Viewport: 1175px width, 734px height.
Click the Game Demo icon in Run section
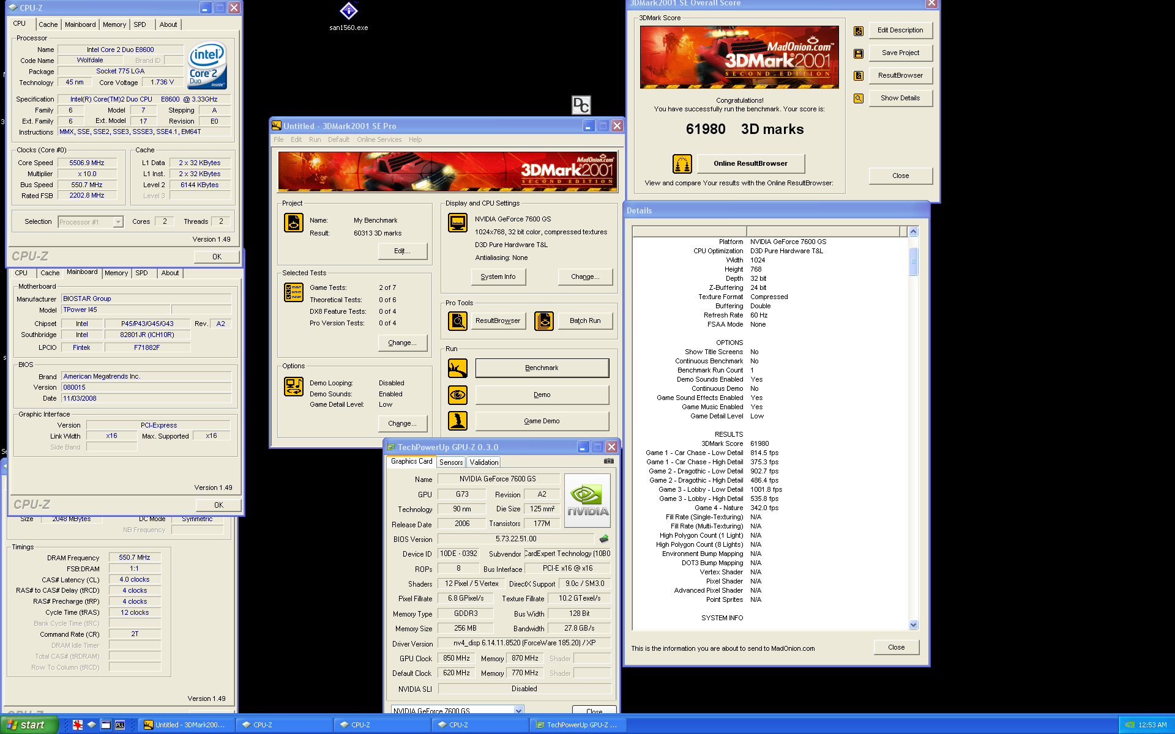pos(458,421)
